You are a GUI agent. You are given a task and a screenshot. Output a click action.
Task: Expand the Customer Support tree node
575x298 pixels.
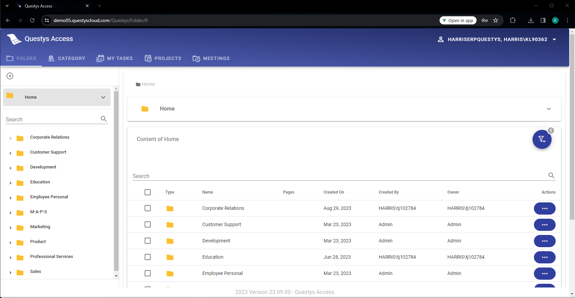tap(11, 153)
